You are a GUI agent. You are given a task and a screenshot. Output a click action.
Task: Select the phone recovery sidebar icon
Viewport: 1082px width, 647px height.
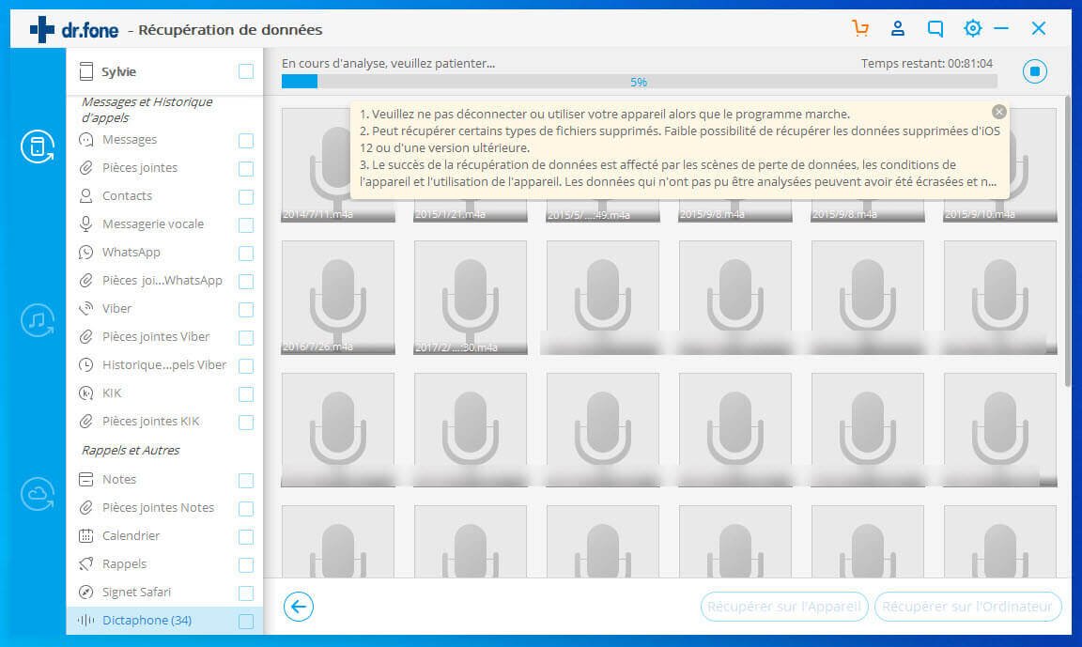(x=38, y=146)
